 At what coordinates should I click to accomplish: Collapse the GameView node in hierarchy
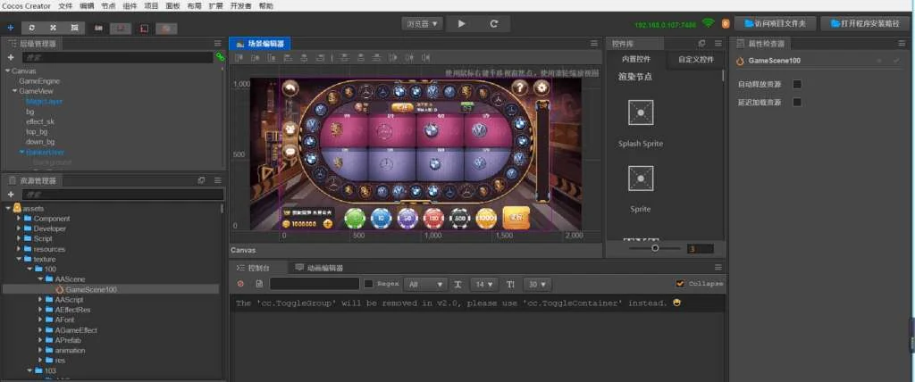point(15,91)
